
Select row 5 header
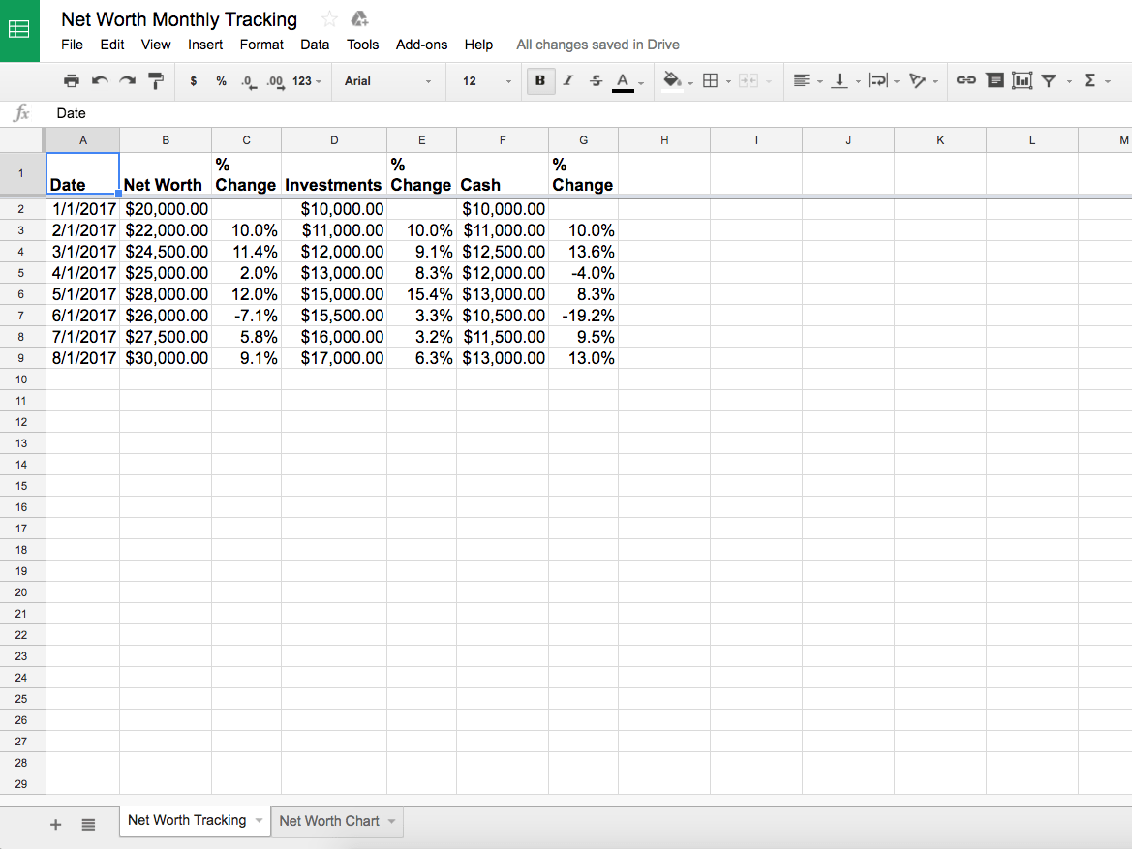21,273
